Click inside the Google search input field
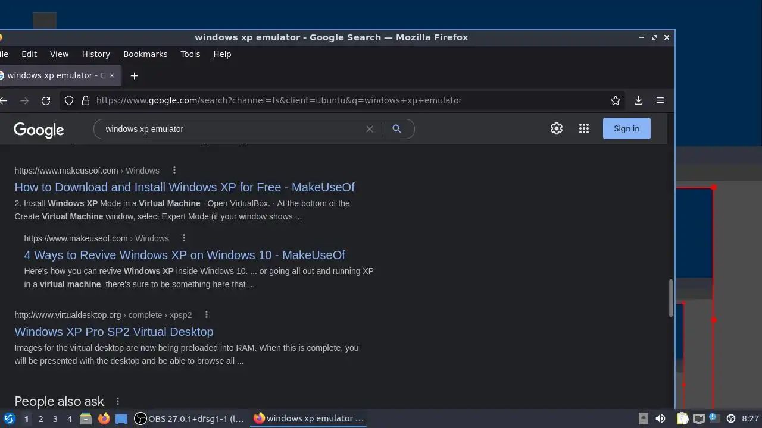Image resolution: width=762 pixels, height=428 pixels. click(x=232, y=129)
